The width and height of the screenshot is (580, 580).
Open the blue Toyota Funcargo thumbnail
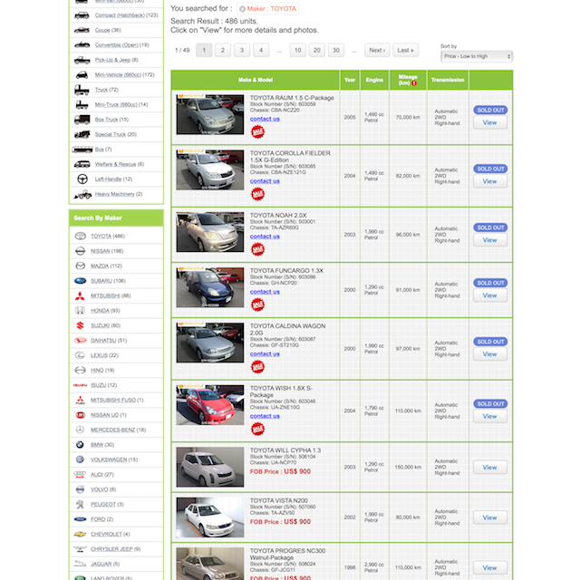click(x=210, y=287)
